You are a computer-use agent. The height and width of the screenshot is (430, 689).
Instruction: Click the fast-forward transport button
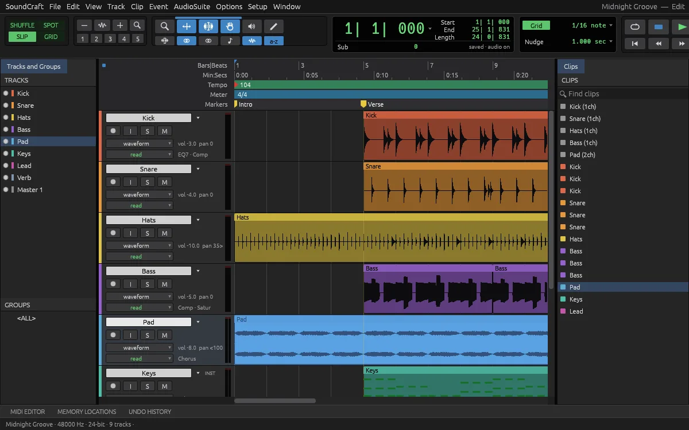coord(681,43)
